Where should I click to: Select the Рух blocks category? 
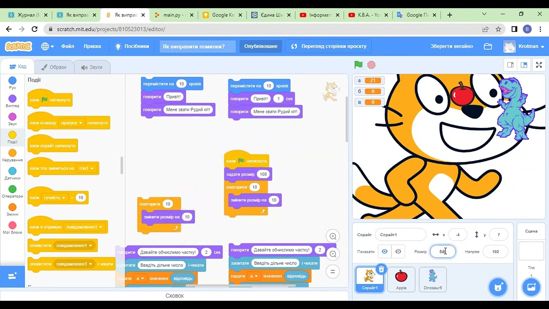[12, 83]
